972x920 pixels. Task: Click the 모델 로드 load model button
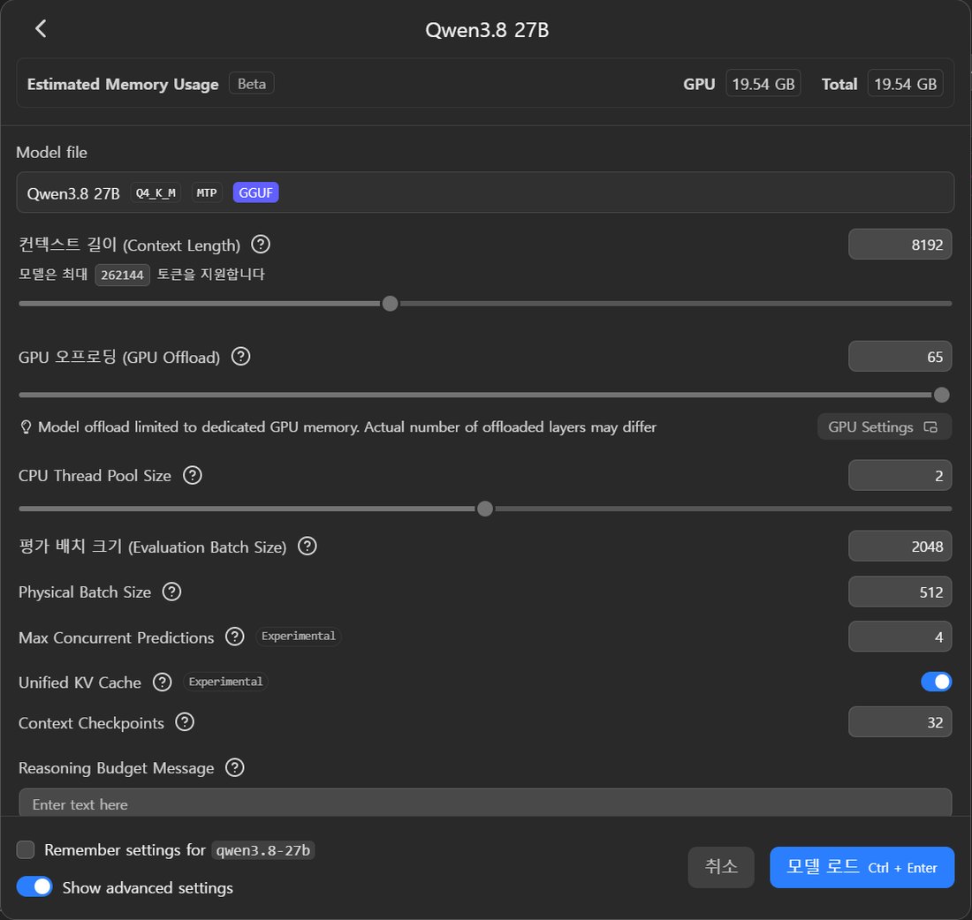[x=862, y=867]
